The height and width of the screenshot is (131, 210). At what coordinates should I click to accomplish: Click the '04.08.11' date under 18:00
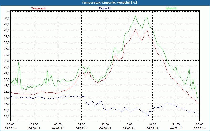[x=153, y=128]
